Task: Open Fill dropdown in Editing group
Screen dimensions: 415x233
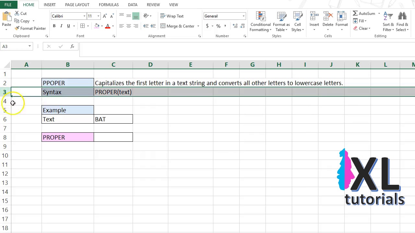Action: [x=360, y=21]
